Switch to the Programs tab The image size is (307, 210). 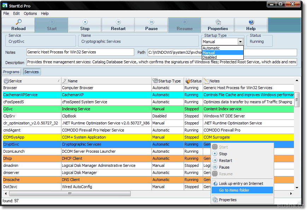[x=11, y=72]
